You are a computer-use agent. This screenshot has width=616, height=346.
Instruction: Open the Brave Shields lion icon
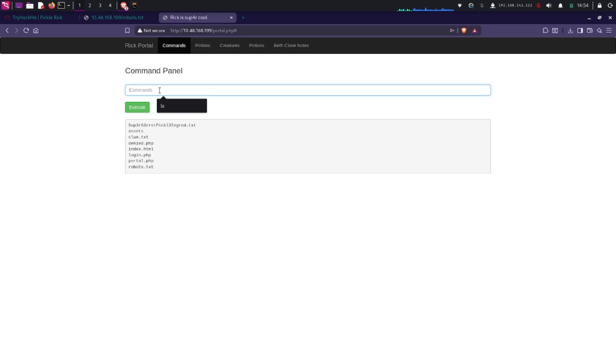pos(464,30)
